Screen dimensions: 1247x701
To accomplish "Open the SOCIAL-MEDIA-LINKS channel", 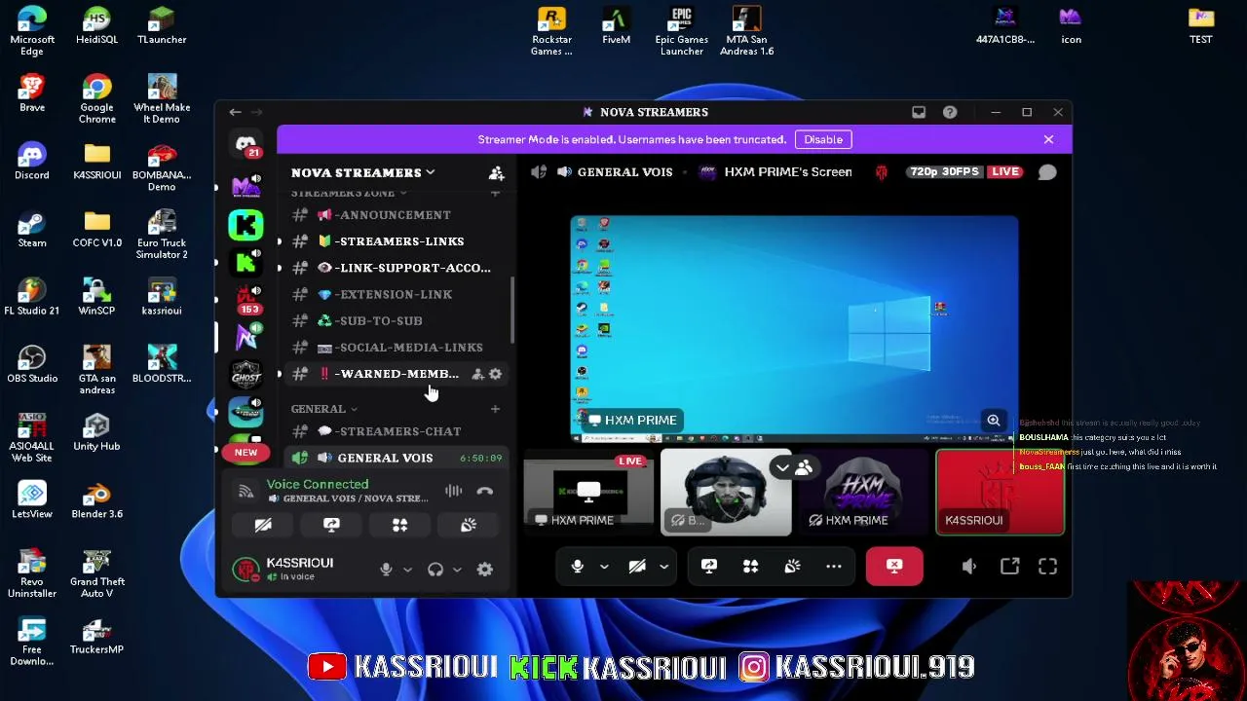I will [396, 348].
